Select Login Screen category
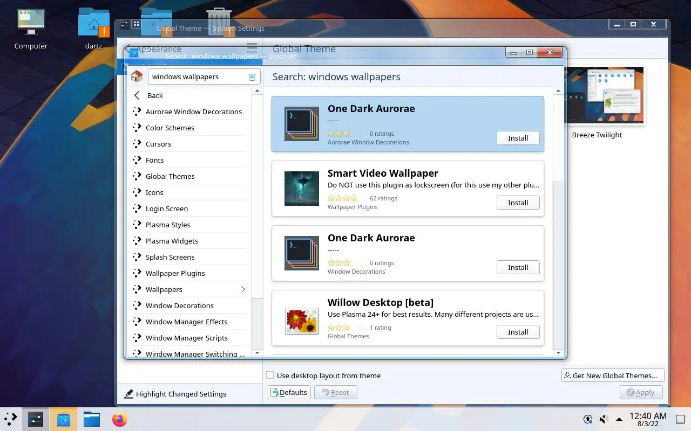The image size is (691, 431). point(189,208)
